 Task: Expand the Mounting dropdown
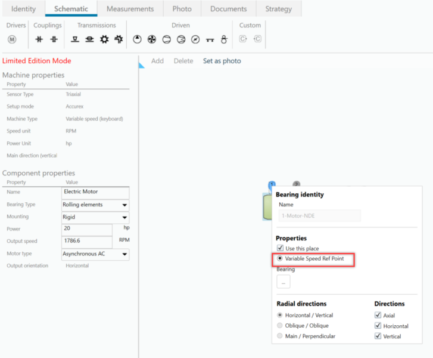click(x=124, y=217)
